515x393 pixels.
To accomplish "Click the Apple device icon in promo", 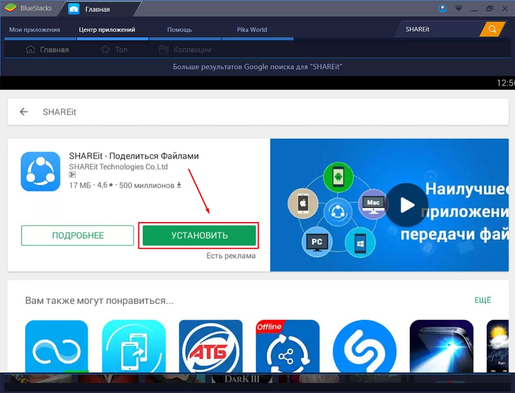I will (303, 203).
